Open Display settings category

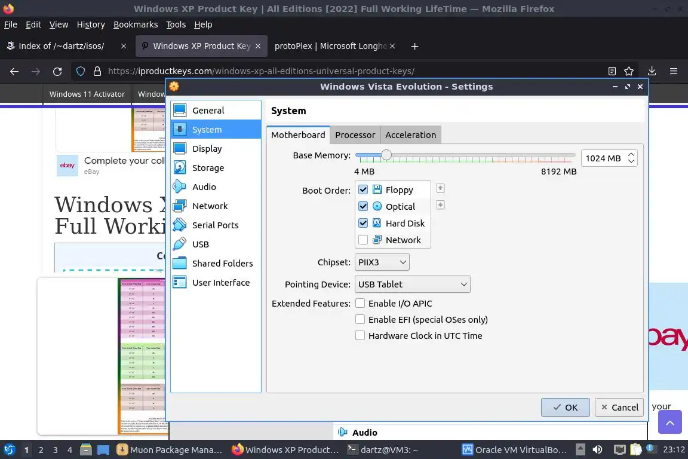point(216,148)
